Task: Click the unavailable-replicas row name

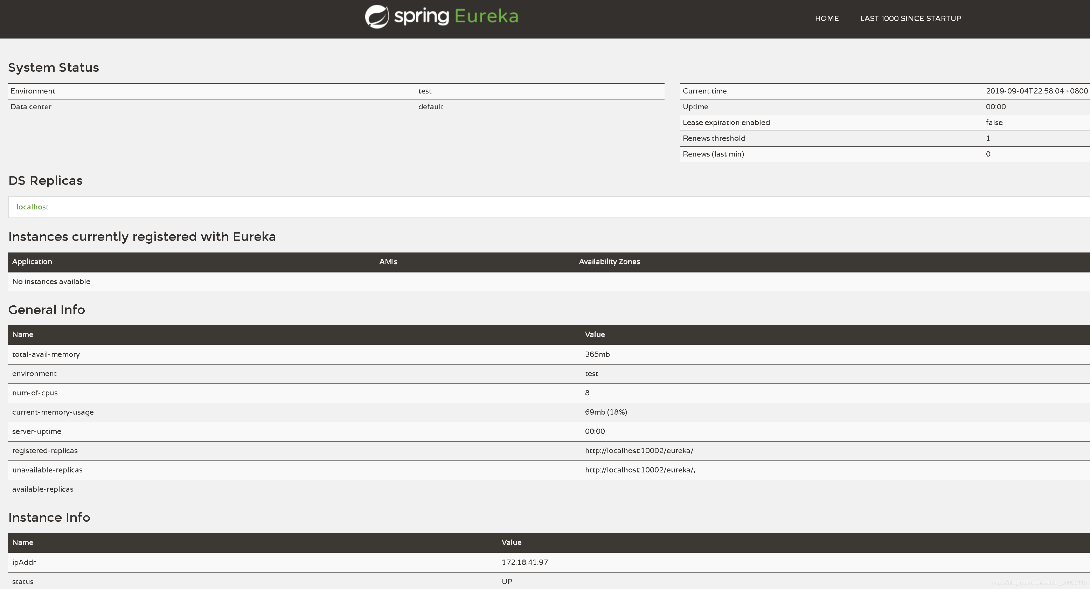Action: [47, 470]
